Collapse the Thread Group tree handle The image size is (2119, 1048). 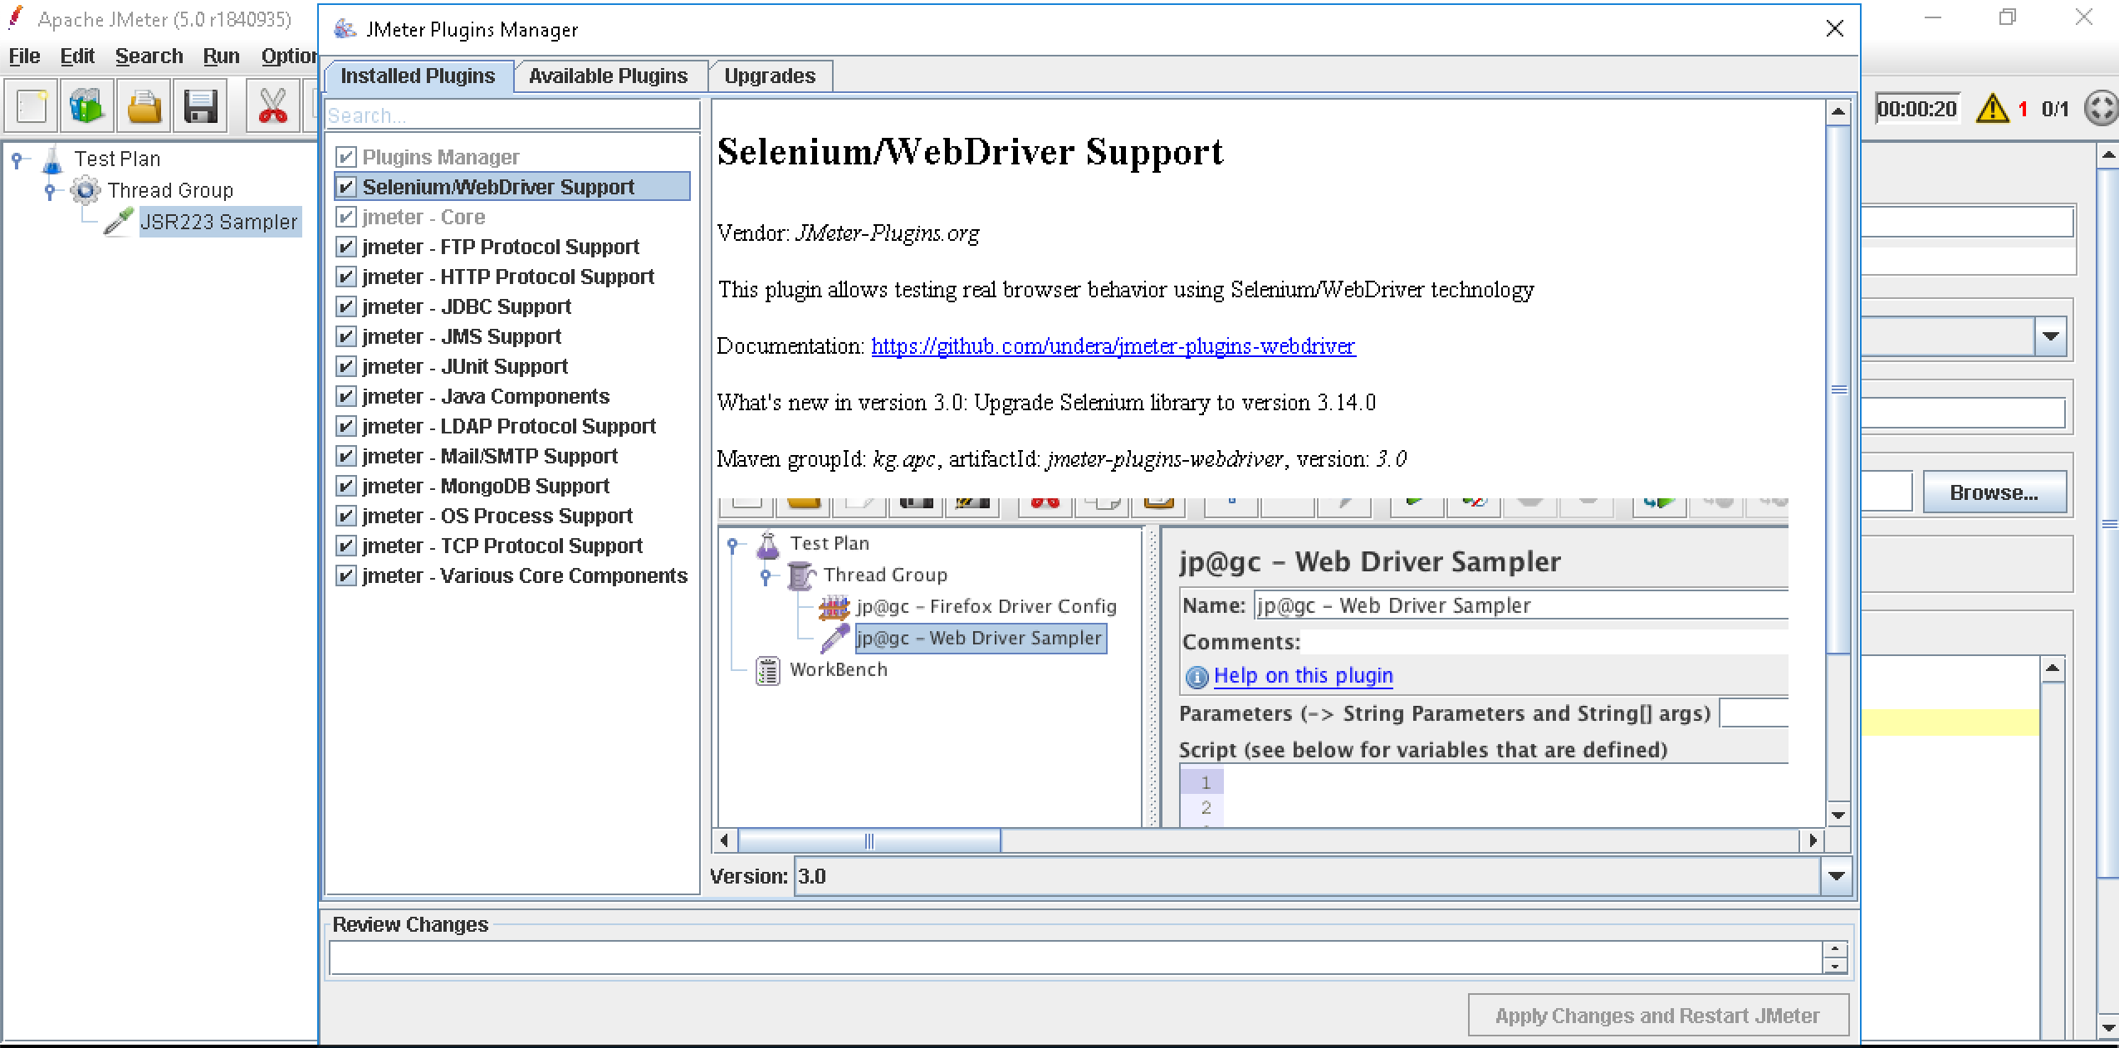[x=51, y=191]
